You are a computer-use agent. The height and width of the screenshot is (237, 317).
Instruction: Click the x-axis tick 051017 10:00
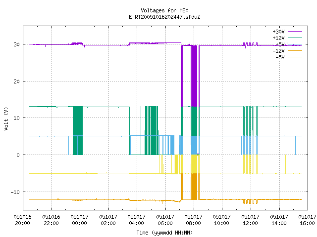click(222, 220)
